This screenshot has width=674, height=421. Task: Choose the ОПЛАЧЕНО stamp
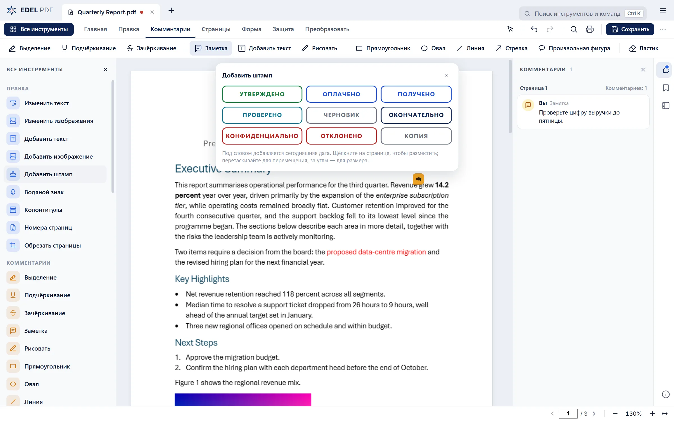tap(341, 94)
